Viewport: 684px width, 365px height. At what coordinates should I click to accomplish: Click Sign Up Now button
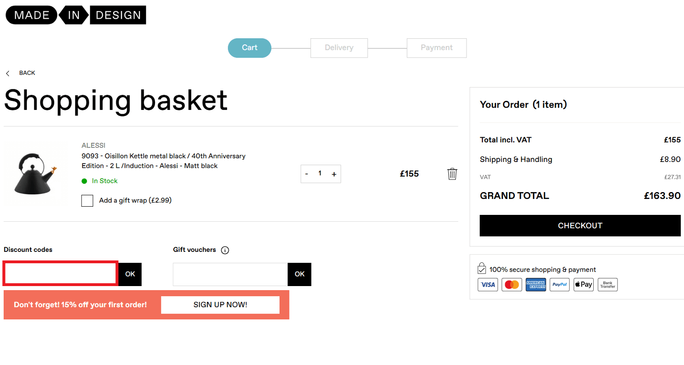220,305
